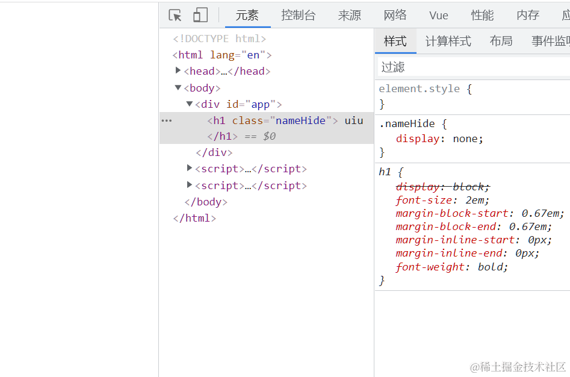Open the 事件监听 event listeners subtab
This screenshot has height=377, width=570.
pos(550,41)
